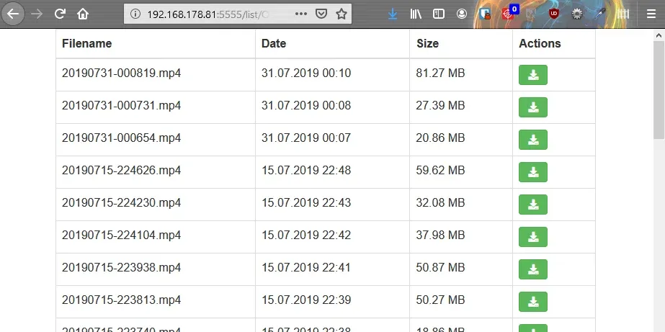
Task: Open the Library bookmarks menu
Action: pos(416,14)
